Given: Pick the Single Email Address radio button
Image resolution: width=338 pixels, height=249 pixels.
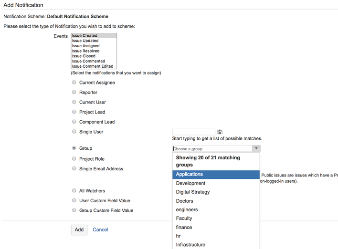Looking at the screenshot, I should (74, 168).
